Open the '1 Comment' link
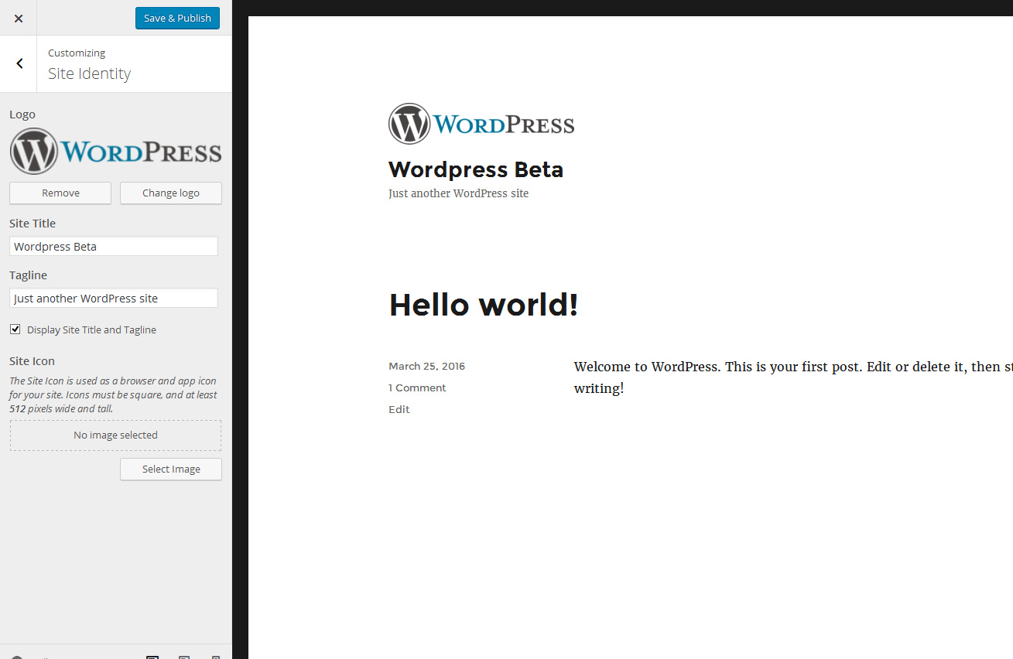Image resolution: width=1013 pixels, height=659 pixels. 417,388
